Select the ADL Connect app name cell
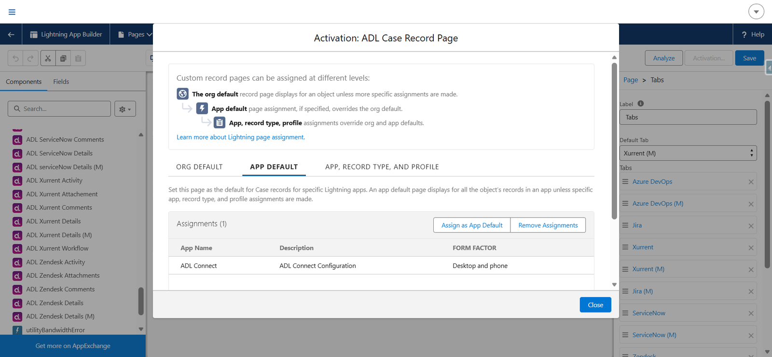 tap(199, 266)
